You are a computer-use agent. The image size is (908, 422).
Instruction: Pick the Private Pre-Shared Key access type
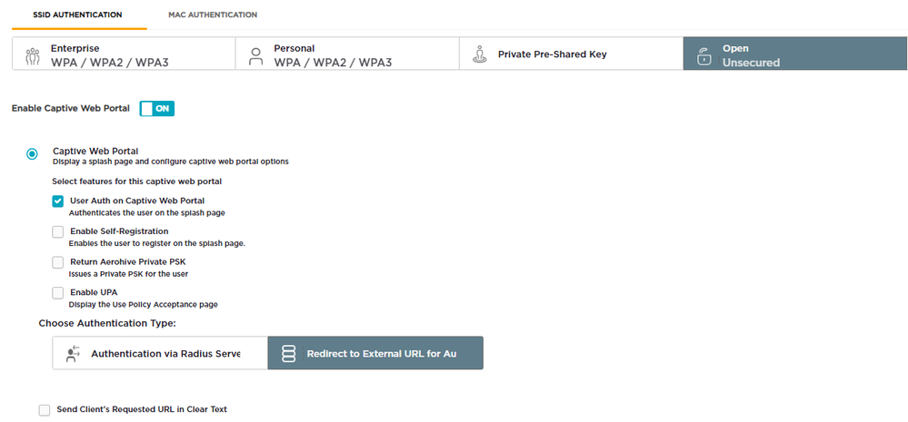click(x=569, y=54)
